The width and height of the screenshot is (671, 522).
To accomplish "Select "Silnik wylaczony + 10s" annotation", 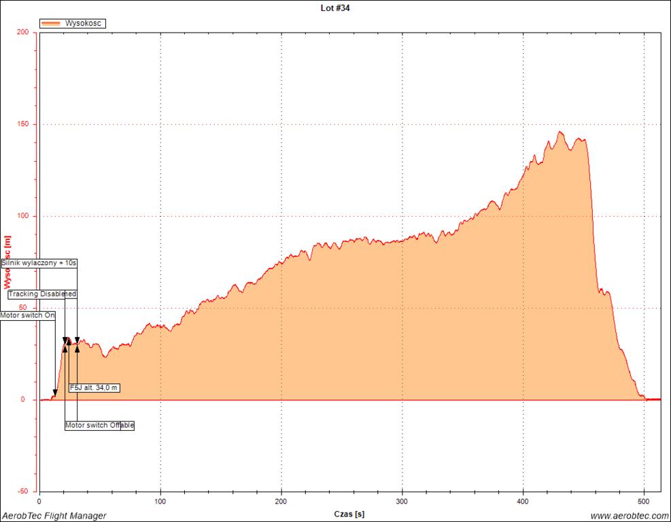I will (39, 262).
